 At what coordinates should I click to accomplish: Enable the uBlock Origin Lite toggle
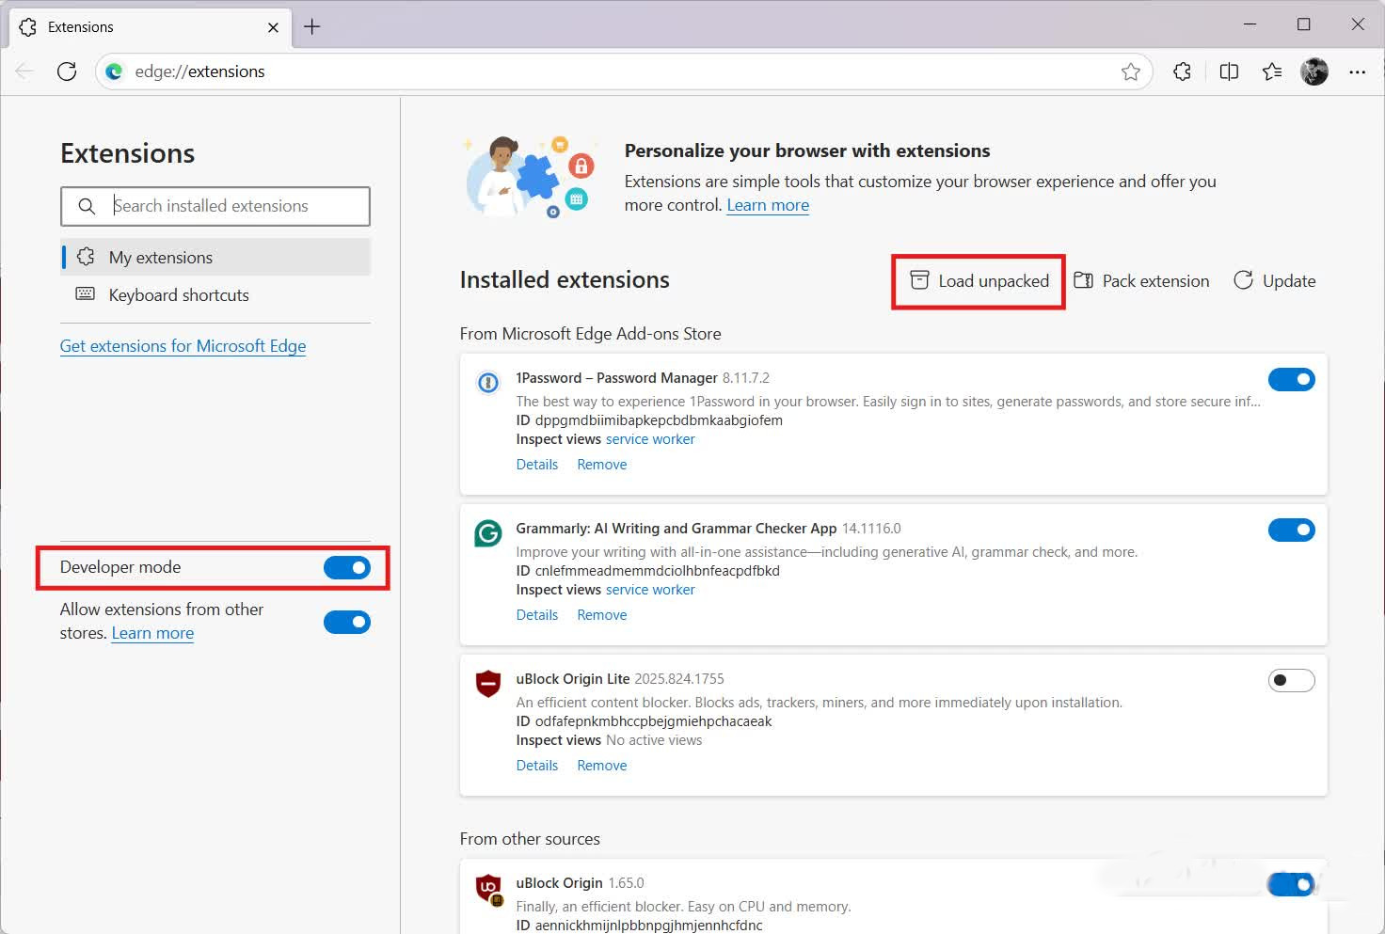[x=1292, y=680]
